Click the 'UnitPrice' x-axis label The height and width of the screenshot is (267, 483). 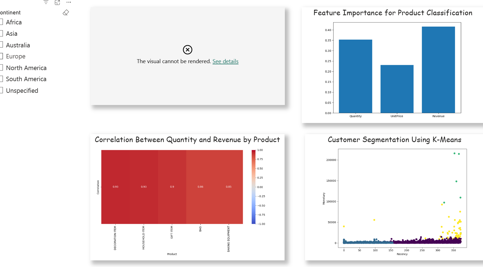[x=397, y=116]
